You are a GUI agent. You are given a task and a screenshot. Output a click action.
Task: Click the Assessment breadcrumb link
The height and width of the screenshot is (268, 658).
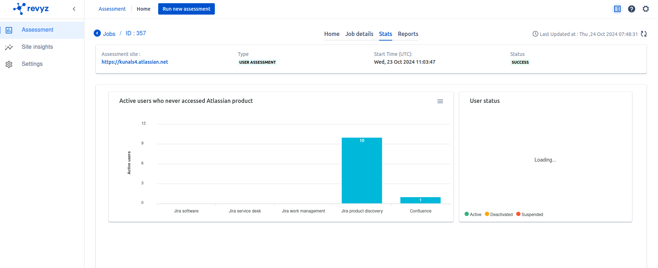click(x=112, y=9)
